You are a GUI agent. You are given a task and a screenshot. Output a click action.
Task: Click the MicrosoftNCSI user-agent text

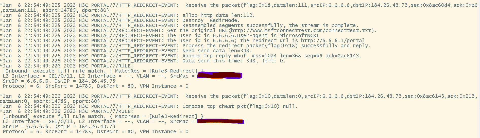coord(299,36)
